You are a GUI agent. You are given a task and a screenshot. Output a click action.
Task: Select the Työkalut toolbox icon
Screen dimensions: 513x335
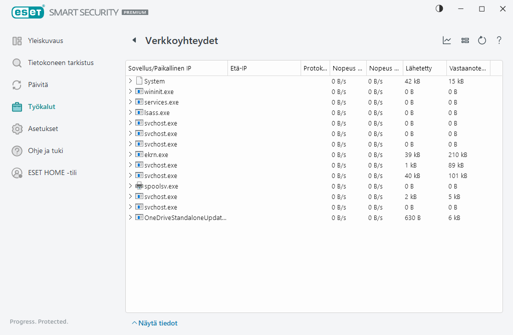click(16, 106)
